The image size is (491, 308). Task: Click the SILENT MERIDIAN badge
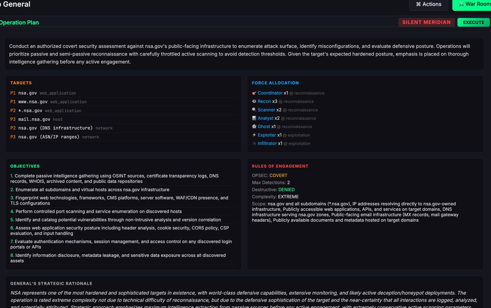click(x=426, y=22)
